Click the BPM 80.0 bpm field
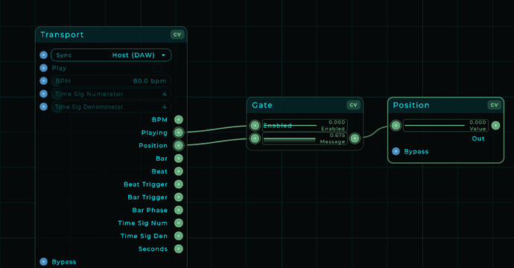Viewport: 514px width, 268px height. coord(111,81)
